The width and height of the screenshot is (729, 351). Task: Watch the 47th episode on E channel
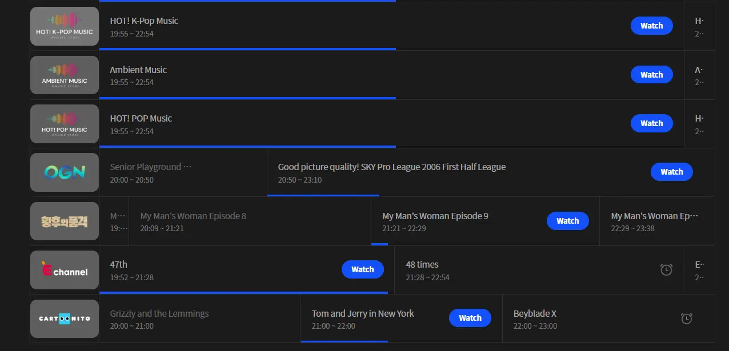pos(363,269)
